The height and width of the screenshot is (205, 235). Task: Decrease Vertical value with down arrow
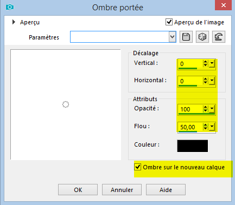pyautogui.click(x=206, y=65)
